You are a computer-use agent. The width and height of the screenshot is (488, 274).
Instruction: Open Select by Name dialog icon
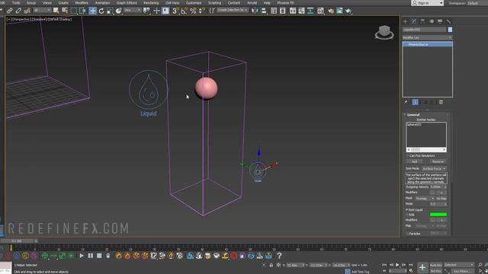(x=65, y=11)
